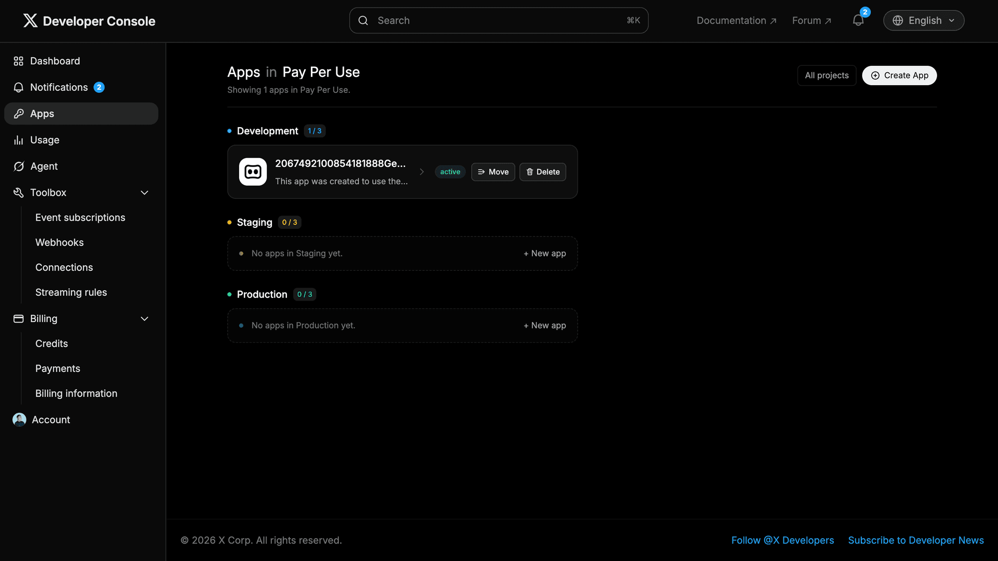Viewport: 998px width, 561px height.
Task: Click the Billing card icon
Action: (18, 319)
